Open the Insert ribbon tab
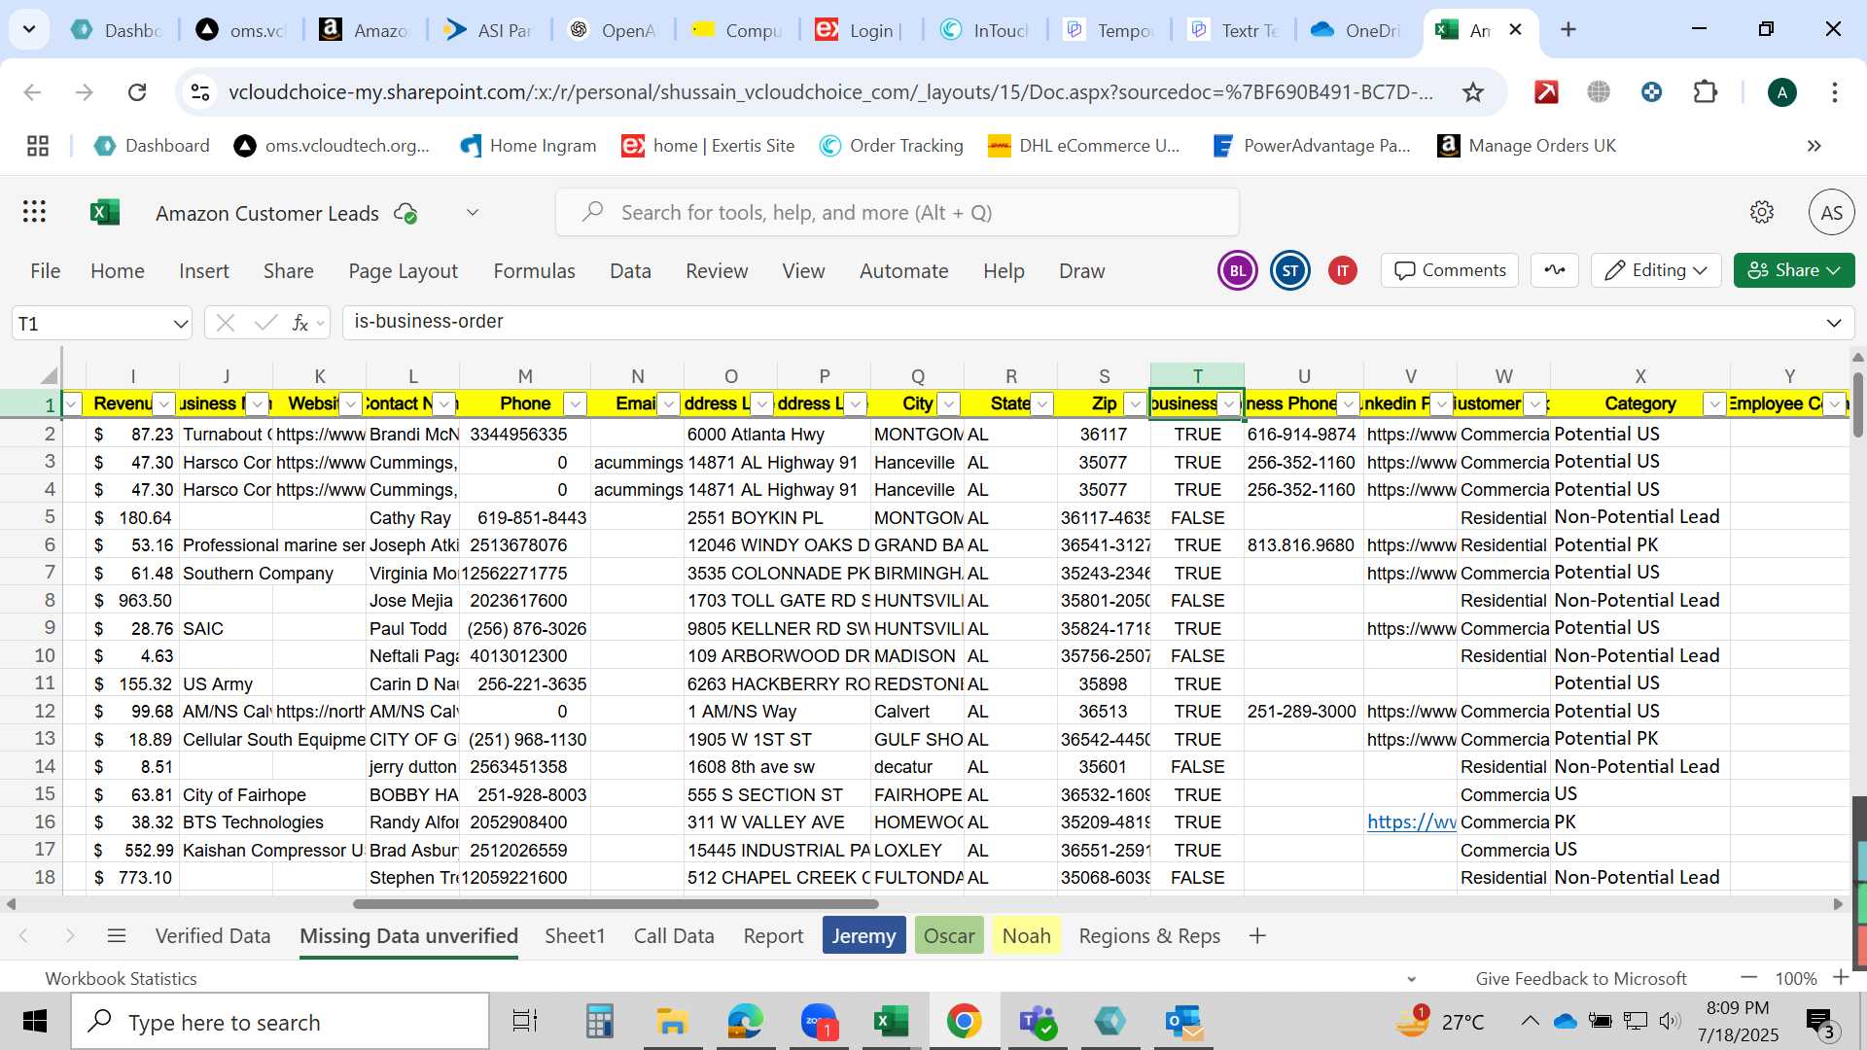This screenshot has width=1867, height=1050. pos(204,271)
